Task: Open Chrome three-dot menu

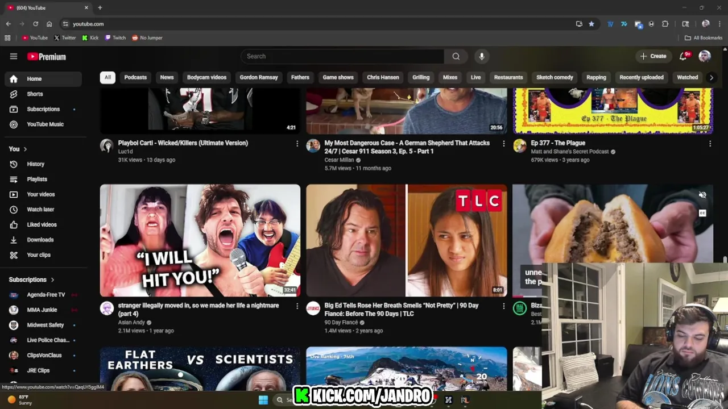Action: [x=719, y=24]
